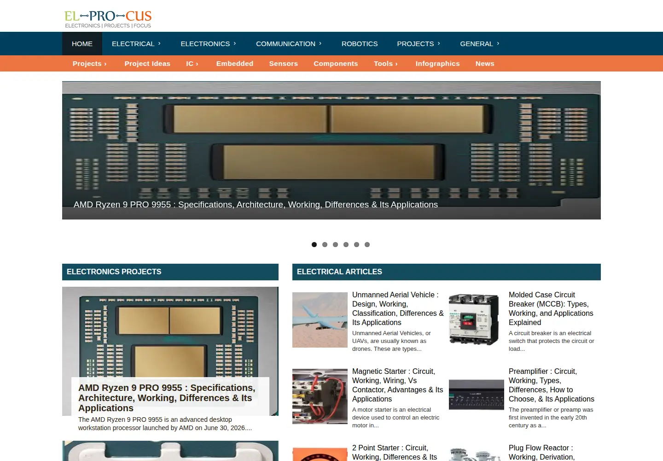Image resolution: width=663 pixels, height=461 pixels.
Task: Expand the ELECTRONICS menu chevron
Action: [x=235, y=43]
